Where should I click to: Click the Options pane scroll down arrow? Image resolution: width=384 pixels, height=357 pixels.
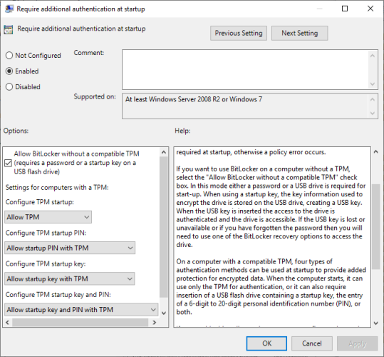pos(164,313)
